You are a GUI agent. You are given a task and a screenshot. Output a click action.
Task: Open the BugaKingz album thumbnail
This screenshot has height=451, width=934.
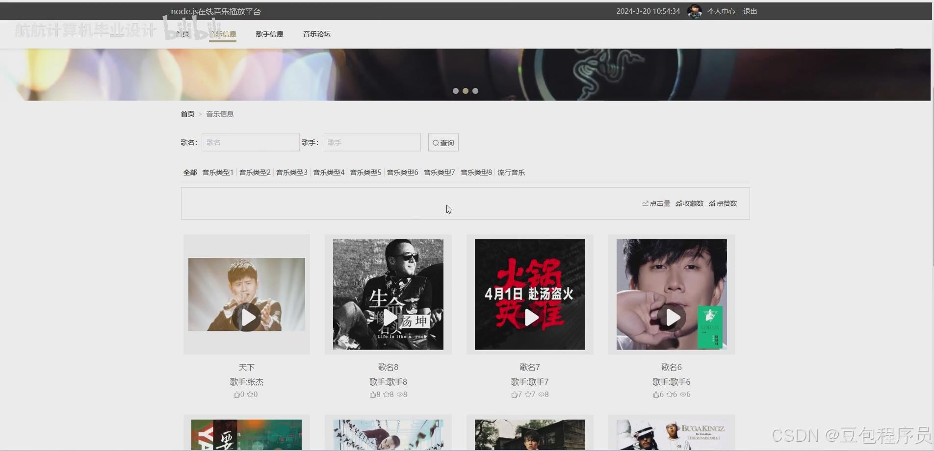pyautogui.click(x=672, y=434)
